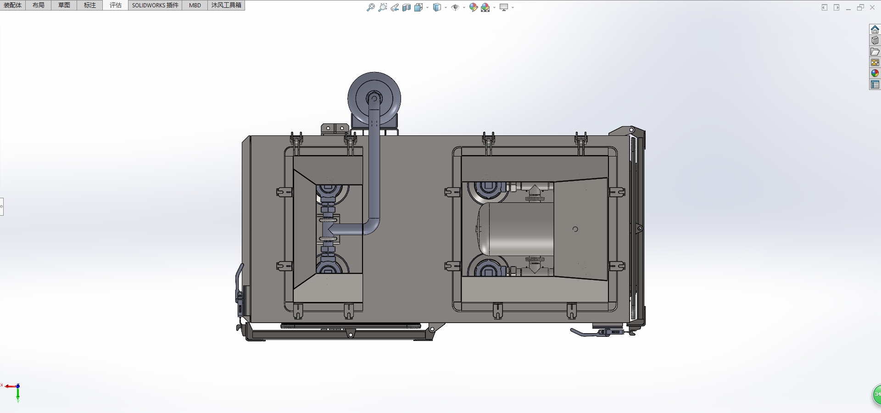Image resolution: width=881 pixels, height=413 pixels.
Task: Open the Apply Scene dropdown arrow
Action: pyautogui.click(x=494, y=7)
